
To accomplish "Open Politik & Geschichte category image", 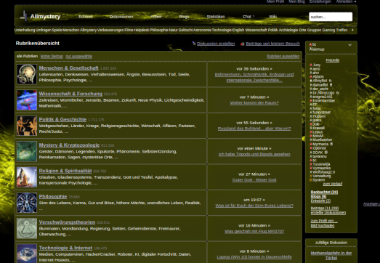I will tap(27, 126).
